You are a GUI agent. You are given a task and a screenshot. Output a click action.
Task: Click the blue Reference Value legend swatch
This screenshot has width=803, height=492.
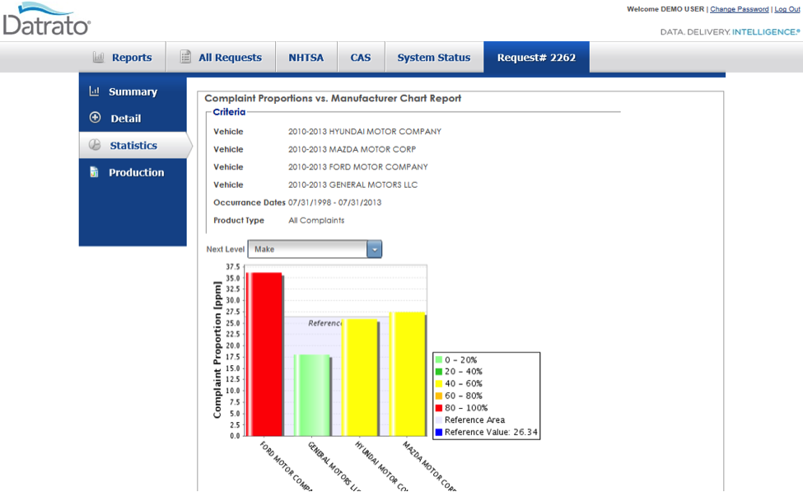439,432
